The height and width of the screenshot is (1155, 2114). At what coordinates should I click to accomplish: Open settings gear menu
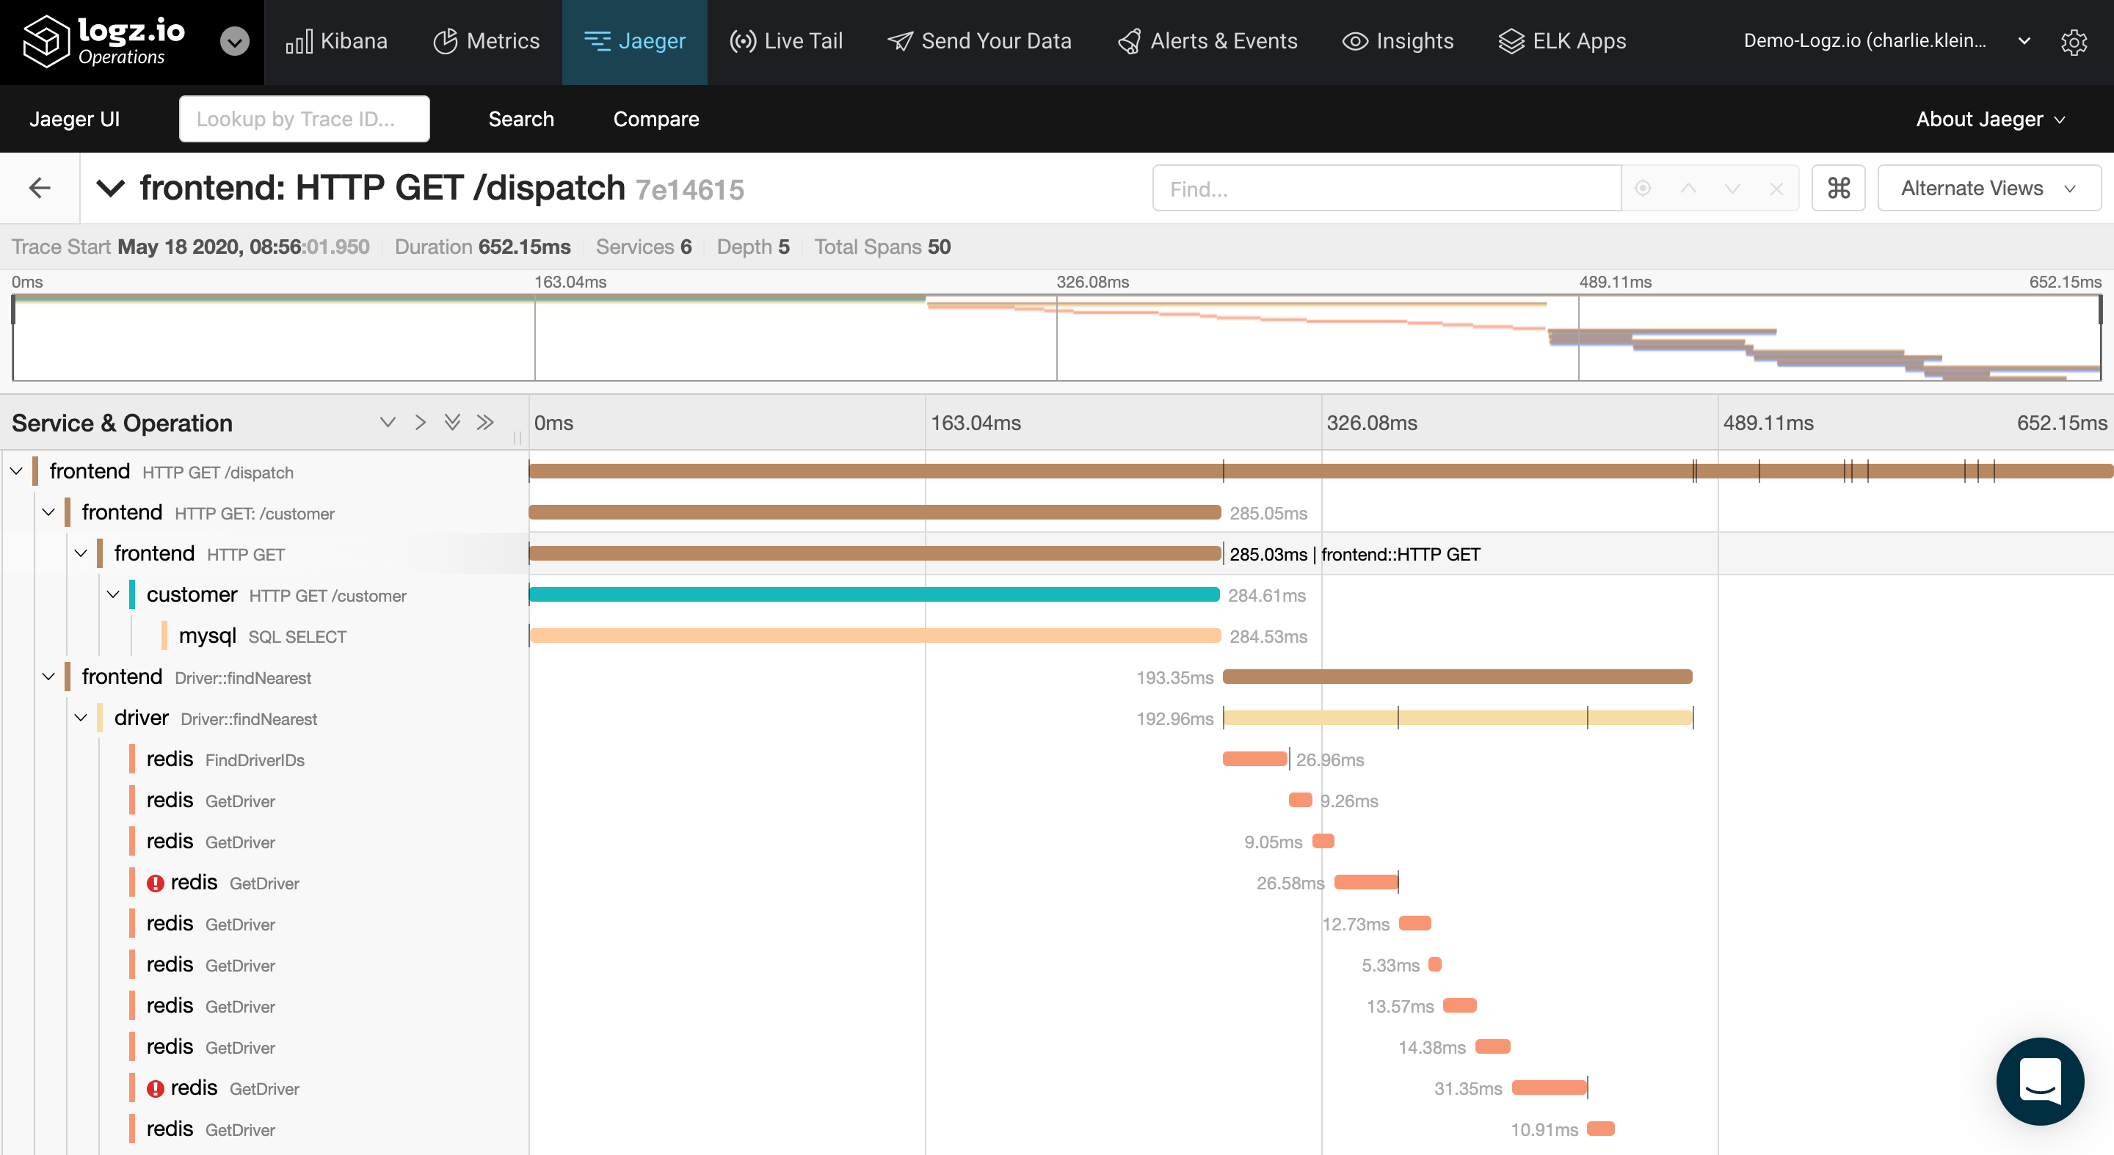pos(2074,41)
